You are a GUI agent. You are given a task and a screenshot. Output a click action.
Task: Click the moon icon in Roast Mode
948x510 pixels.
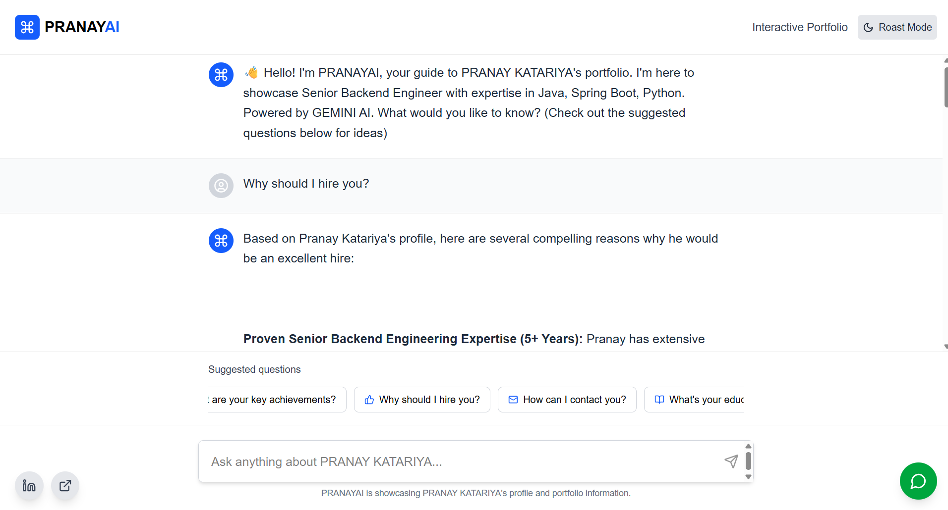pos(868,28)
